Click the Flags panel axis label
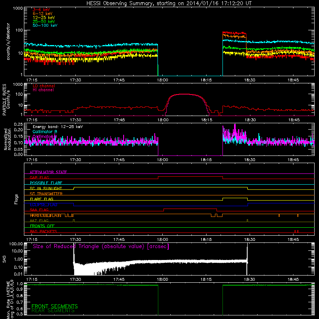The width and height of the screenshot is (319, 319). click(16, 199)
